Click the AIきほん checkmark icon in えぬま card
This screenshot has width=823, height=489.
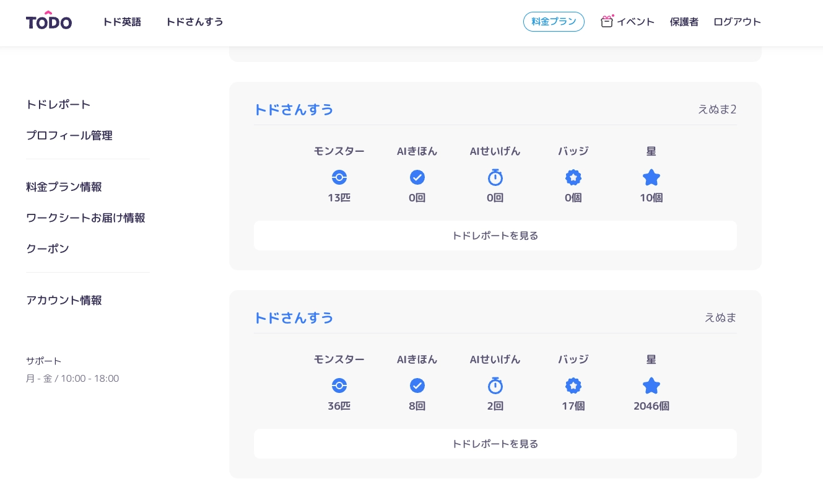coord(417,386)
